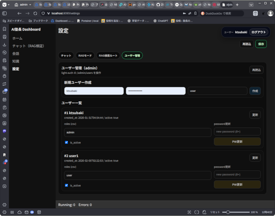
Task: Click new password field for ktsubaki
Action: click(x=237, y=132)
